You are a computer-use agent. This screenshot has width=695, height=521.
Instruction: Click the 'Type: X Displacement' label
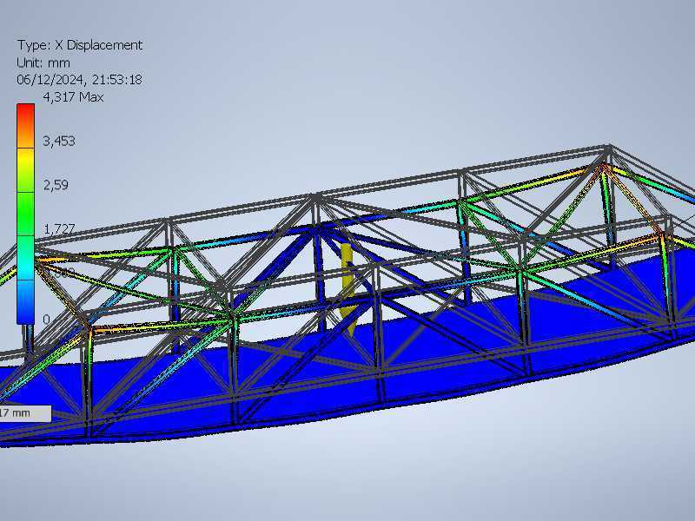(80, 45)
